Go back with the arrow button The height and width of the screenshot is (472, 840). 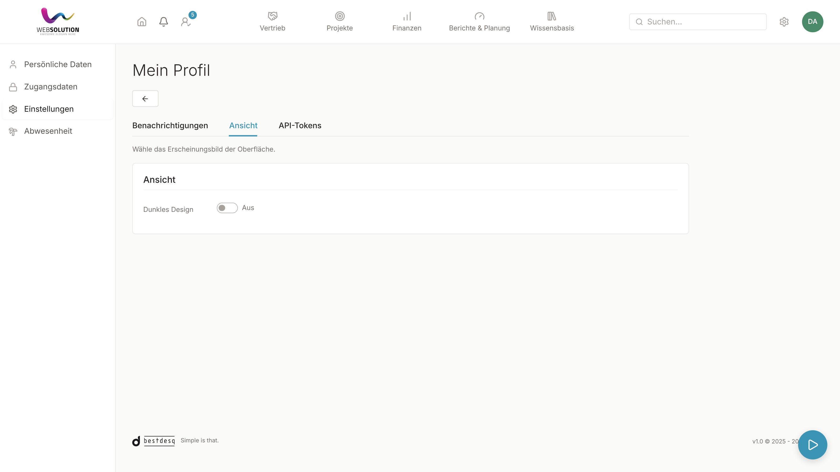pyautogui.click(x=145, y=98)
